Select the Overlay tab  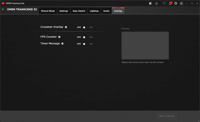(x=118, y=11)
